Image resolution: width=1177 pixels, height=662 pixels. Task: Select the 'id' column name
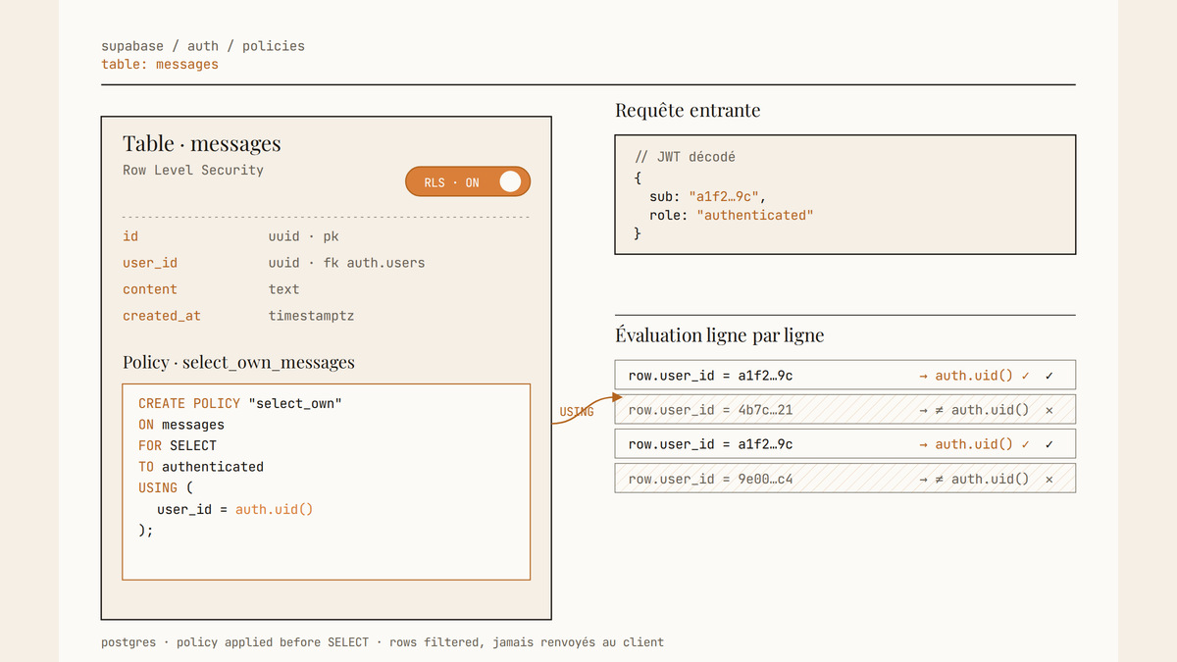click(130, 236)
